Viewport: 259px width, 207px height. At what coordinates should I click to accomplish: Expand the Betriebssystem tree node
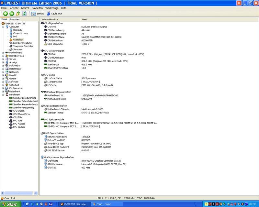pyautogui.click(x=3, y=56)
